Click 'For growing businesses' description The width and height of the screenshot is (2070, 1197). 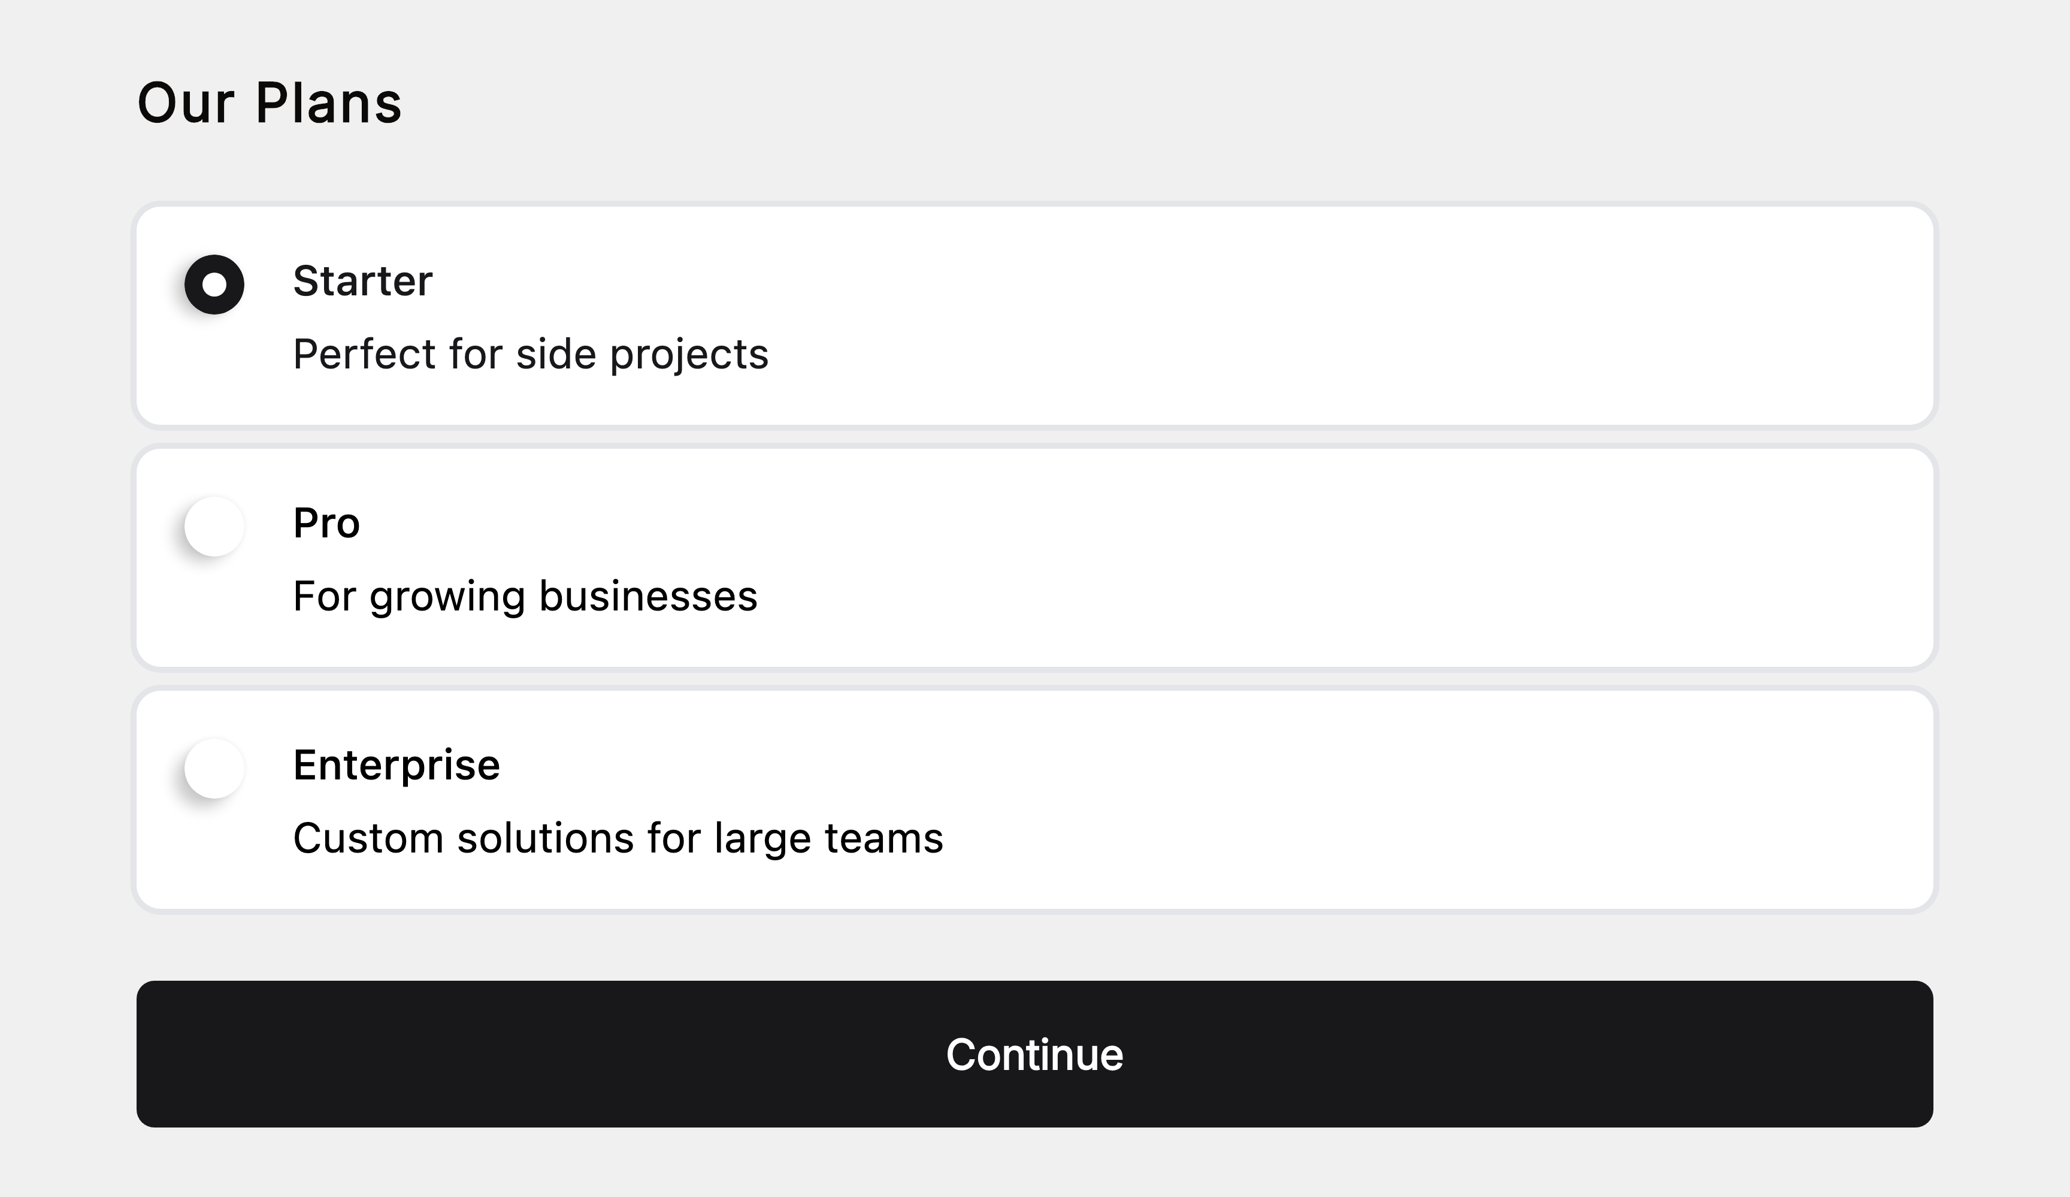click(x=525, y=597)
